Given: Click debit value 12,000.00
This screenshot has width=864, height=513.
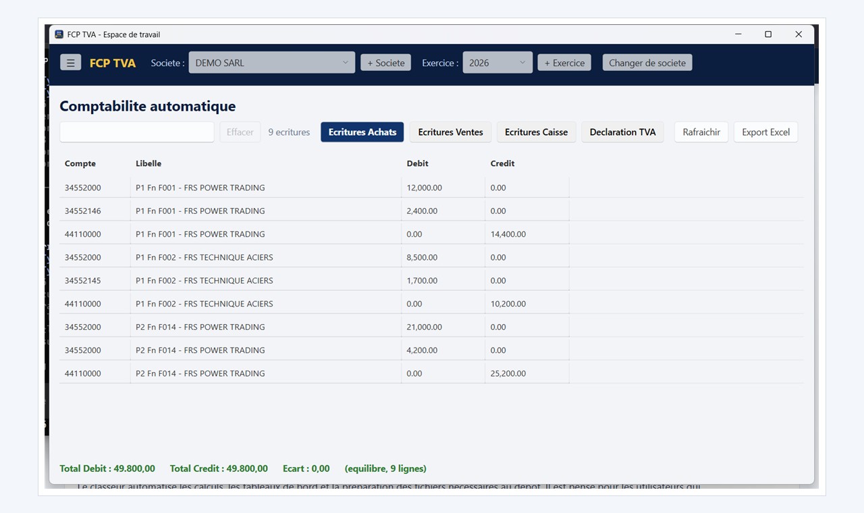Looking at the screenshot, I should click(x=424, y=188).
